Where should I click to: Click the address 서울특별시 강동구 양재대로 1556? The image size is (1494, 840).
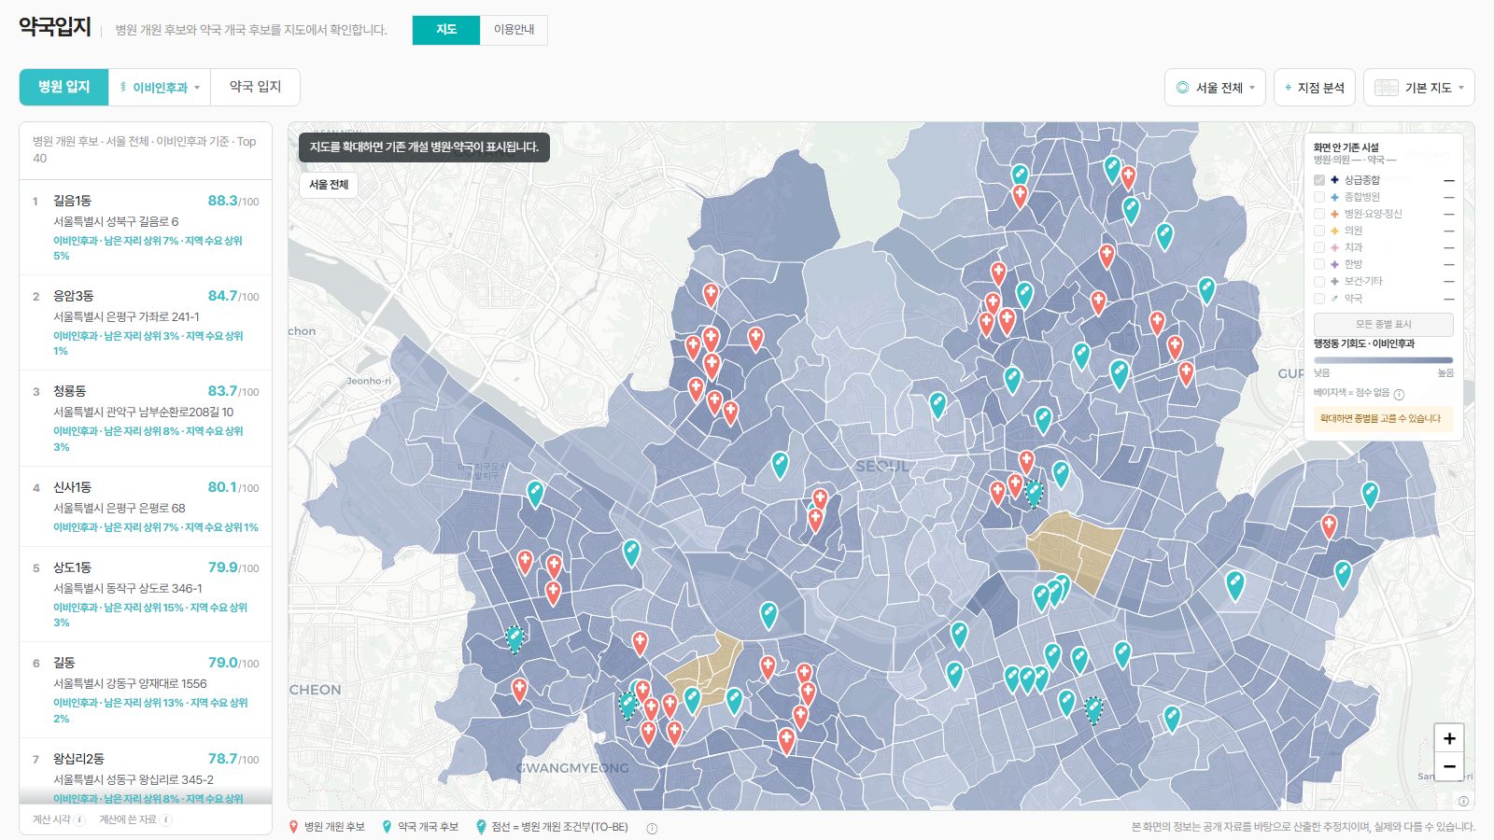tap(130, 683)
